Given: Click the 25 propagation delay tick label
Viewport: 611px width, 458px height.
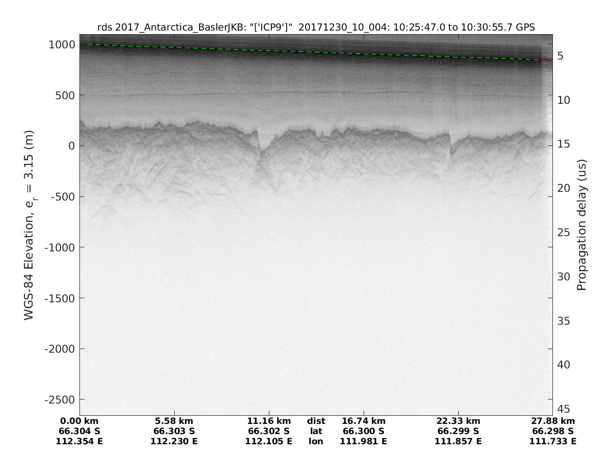Looking at the screenshot, I should pyautogui.click(x=563, y=233).
